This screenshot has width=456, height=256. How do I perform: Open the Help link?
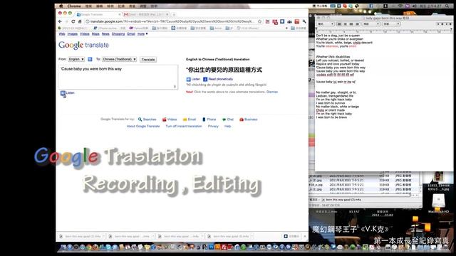click(x=228, y=127)
